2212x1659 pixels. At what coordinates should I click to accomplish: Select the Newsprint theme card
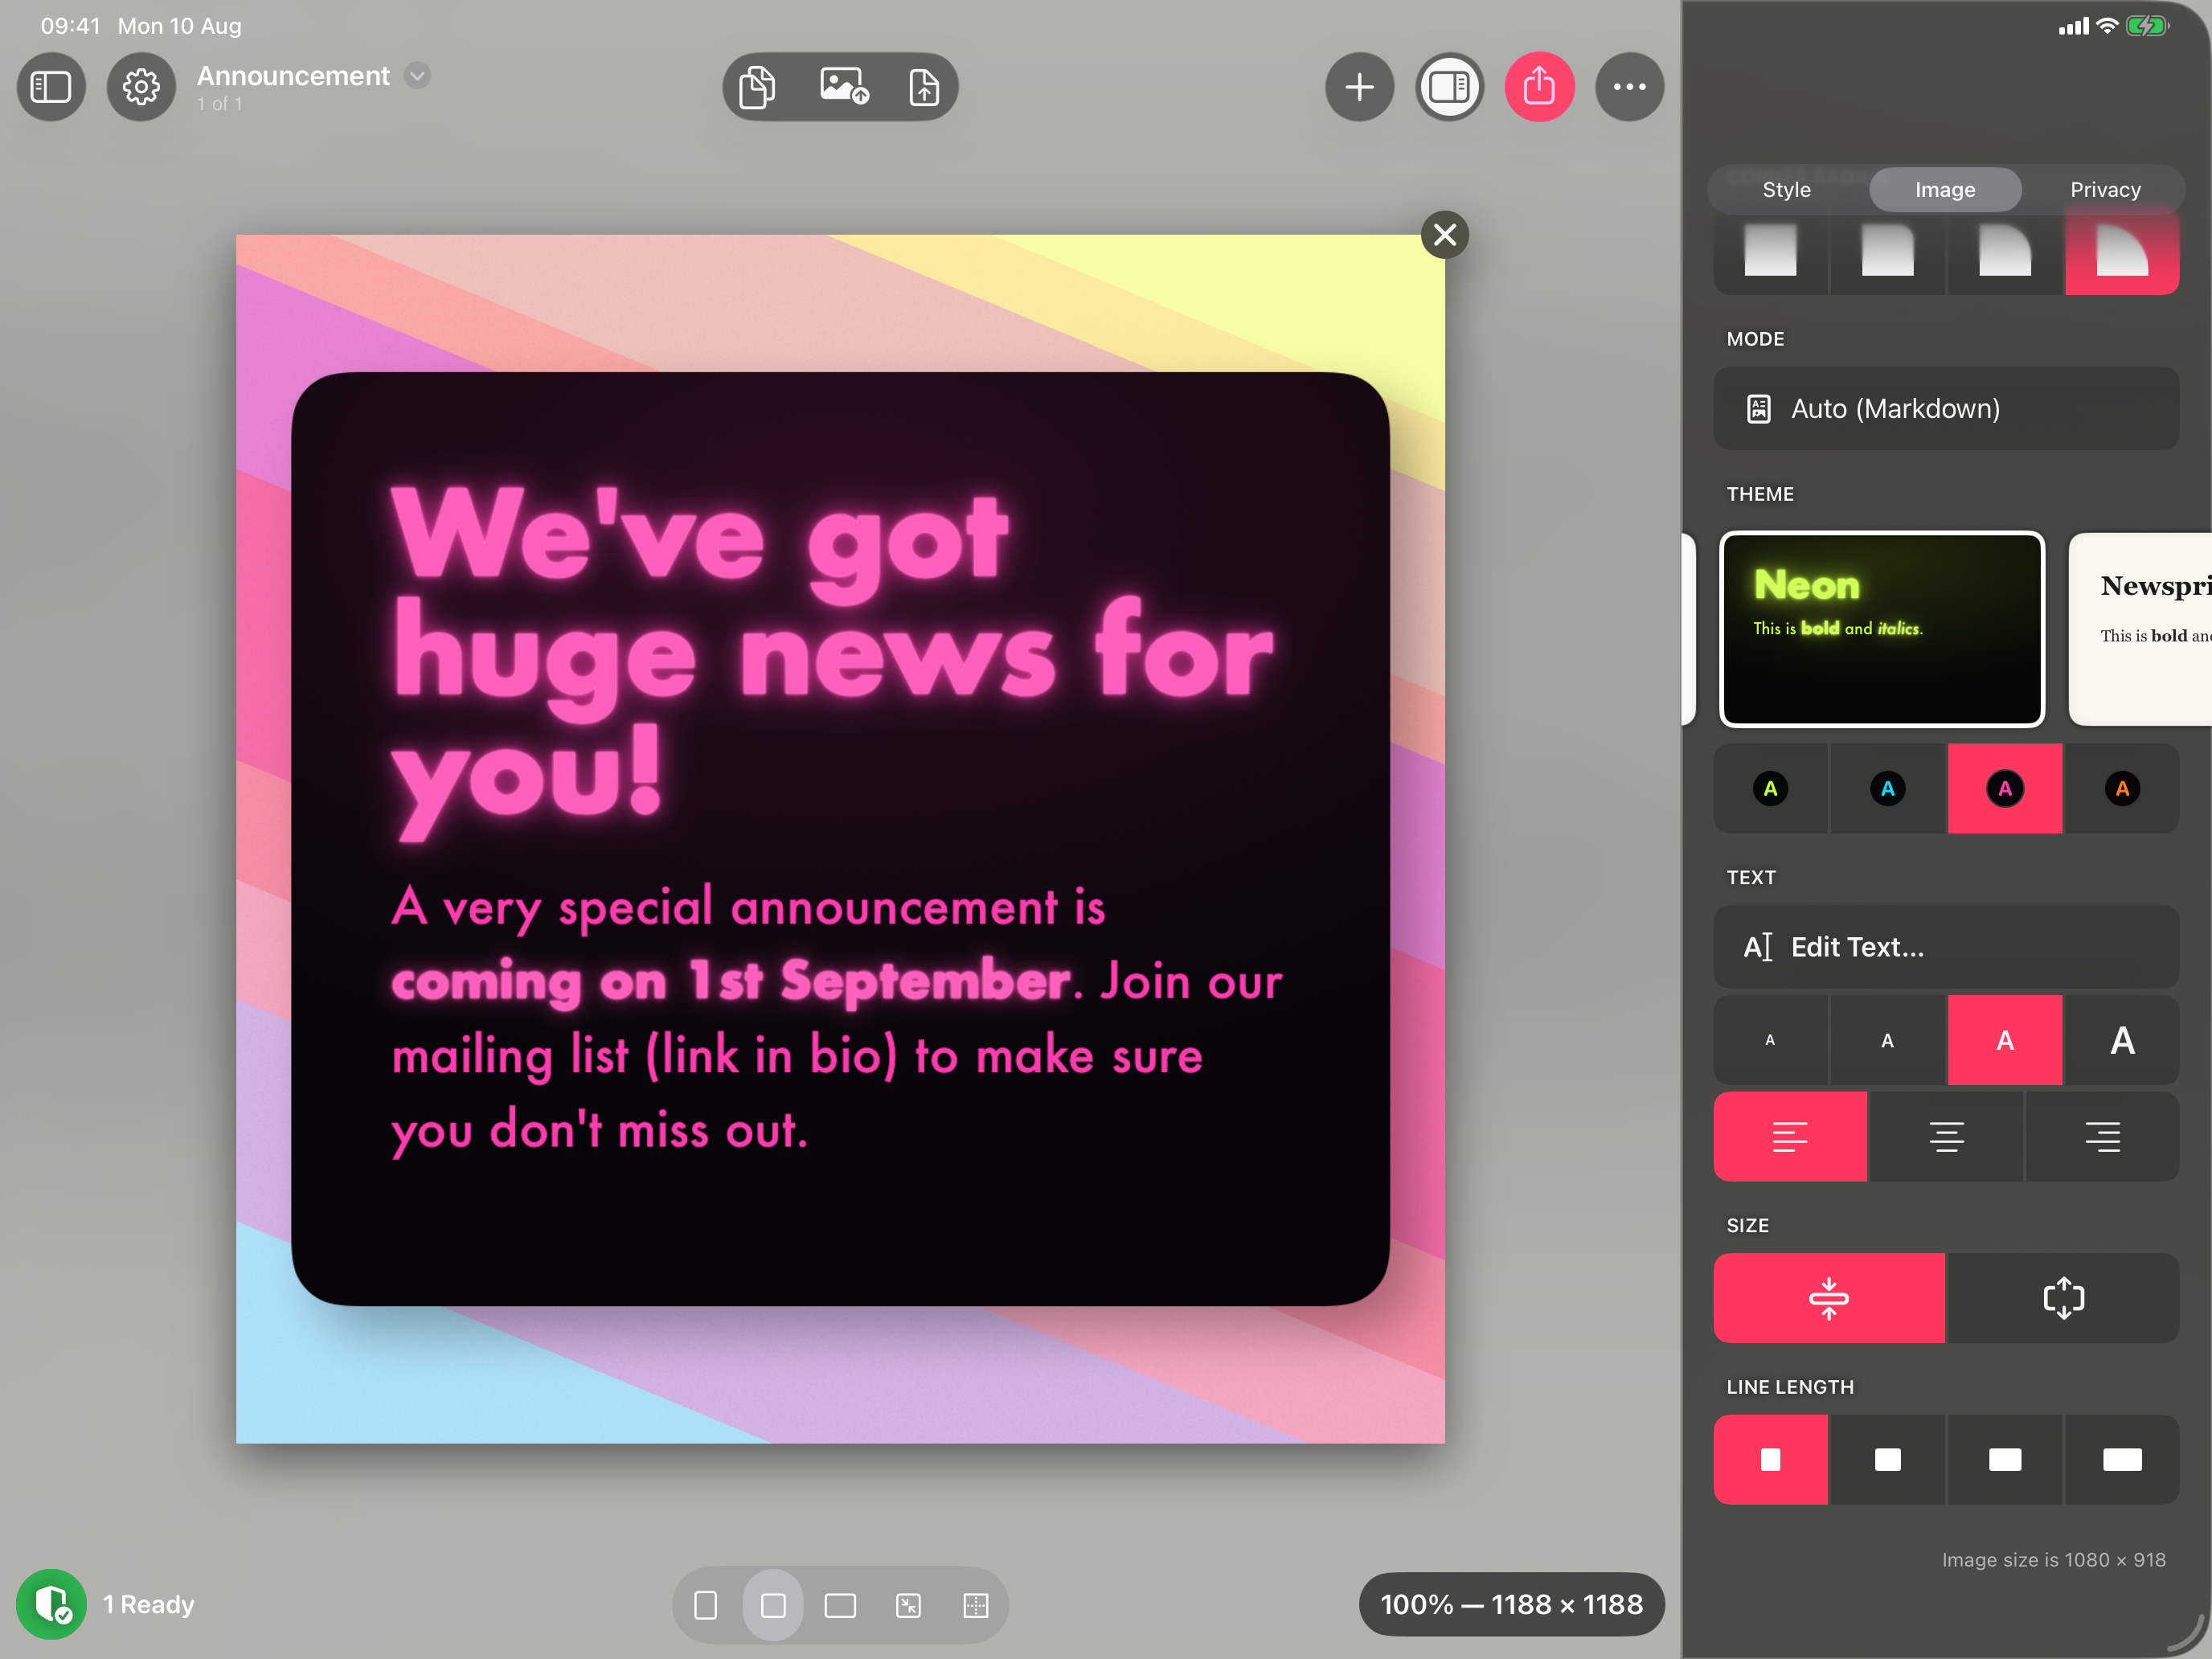(2140, 629)
